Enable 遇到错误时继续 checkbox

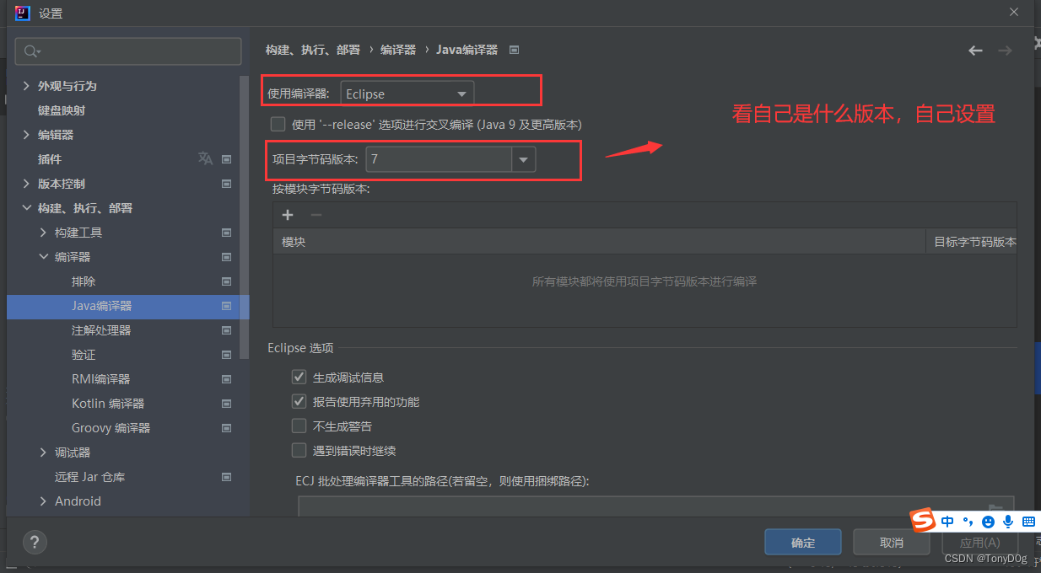point(299,450)
